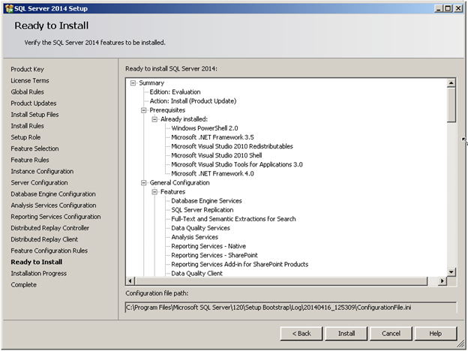This screenshot has width=468, height=351.
Task: Click the tree scroll down arrow
Action: [x=451, y=272]
